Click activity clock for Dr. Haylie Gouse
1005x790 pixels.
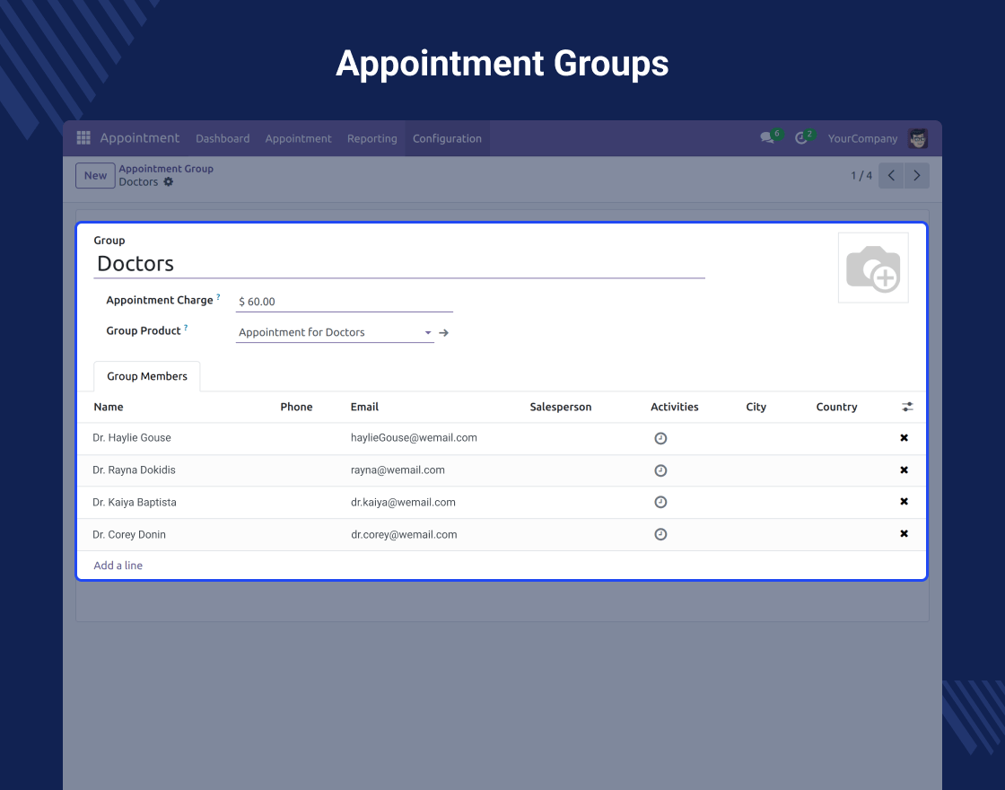point(660,438)
